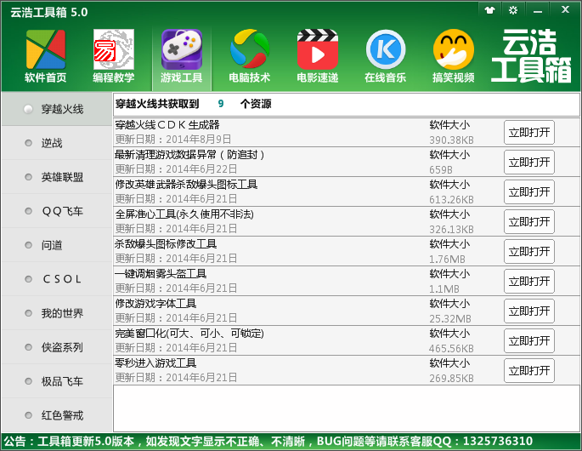Viewport: 582px width, 451px height.
Task: Open the 编程教学 programming tutorial icon
Action: (x=114, y=56)
